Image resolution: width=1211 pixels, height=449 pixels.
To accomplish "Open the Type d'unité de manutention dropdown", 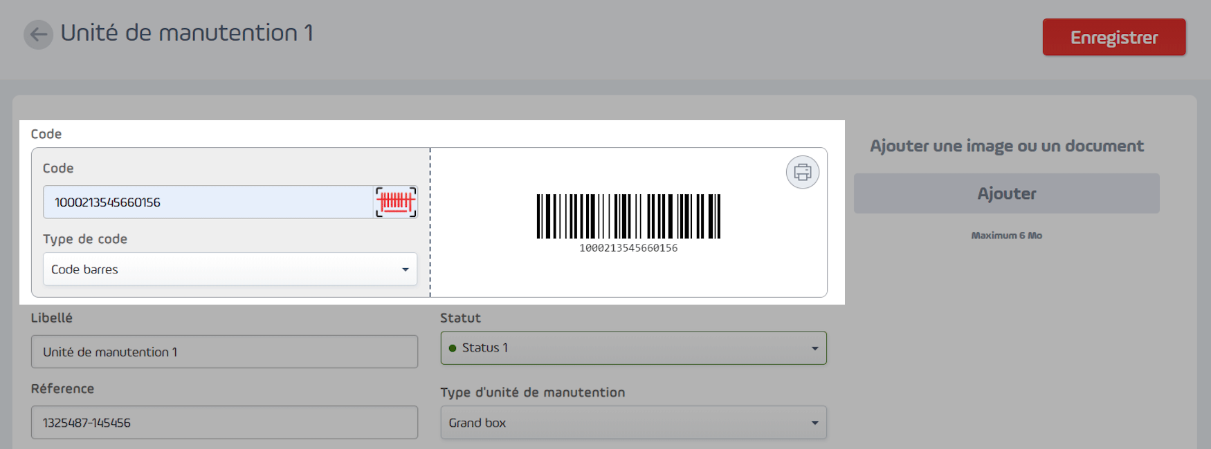I will (634, 423).
